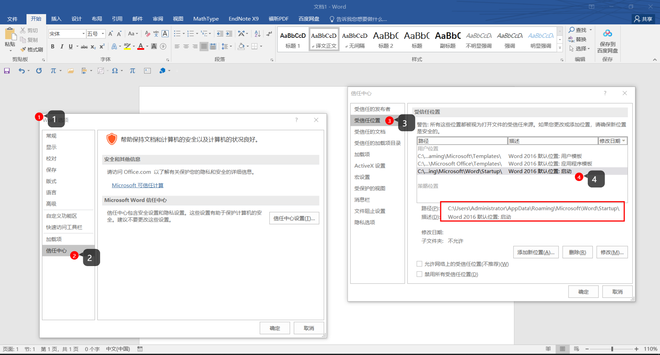Click the Decrease Font Size icon
The image size is (660, 355).
click(119, 34)
